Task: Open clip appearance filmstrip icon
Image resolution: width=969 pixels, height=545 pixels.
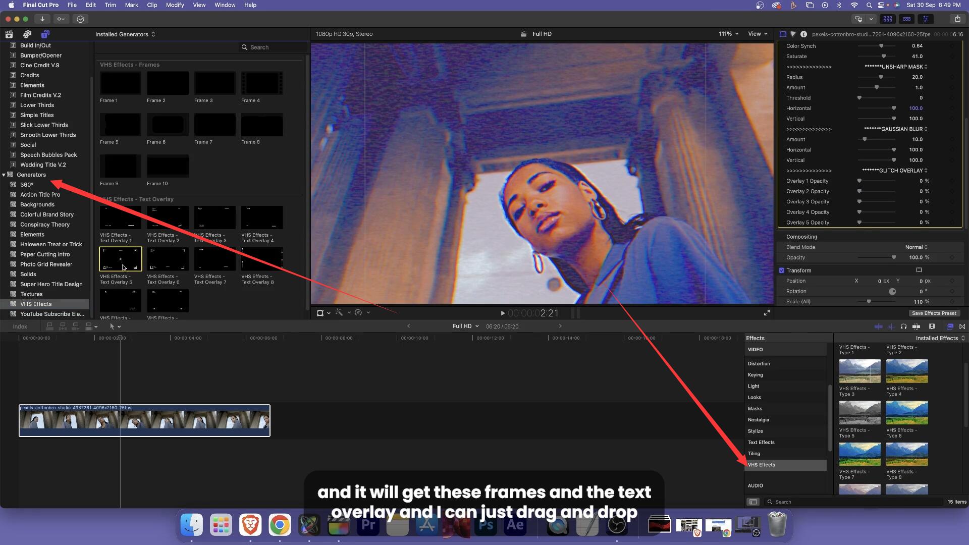Action: 932,326
